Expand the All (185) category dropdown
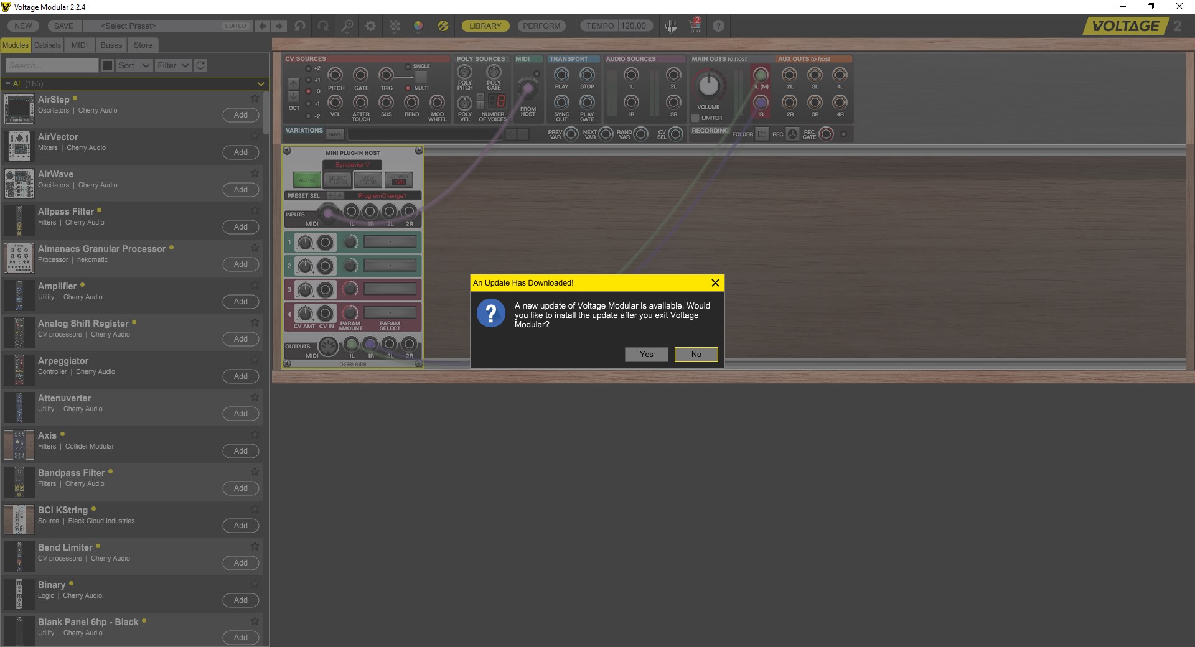Viewport: 1195px width, 647px height. pos(135,83)
